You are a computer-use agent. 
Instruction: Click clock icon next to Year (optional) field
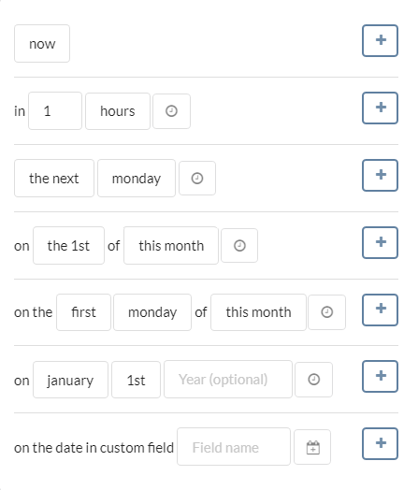(313, 380)
